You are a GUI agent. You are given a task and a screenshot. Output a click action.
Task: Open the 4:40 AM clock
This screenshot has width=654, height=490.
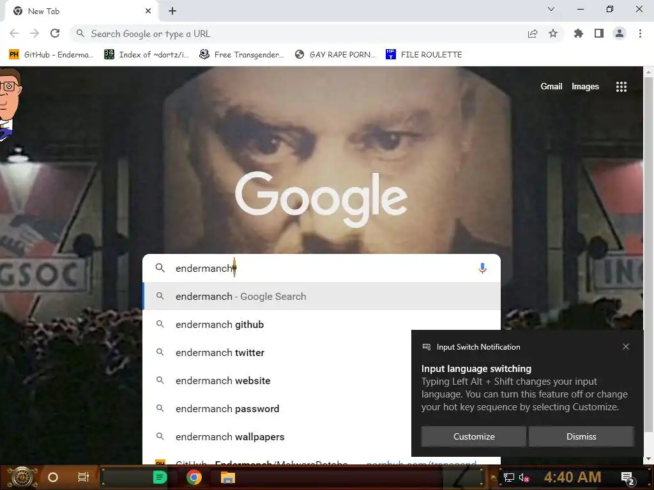coord(572,477)
